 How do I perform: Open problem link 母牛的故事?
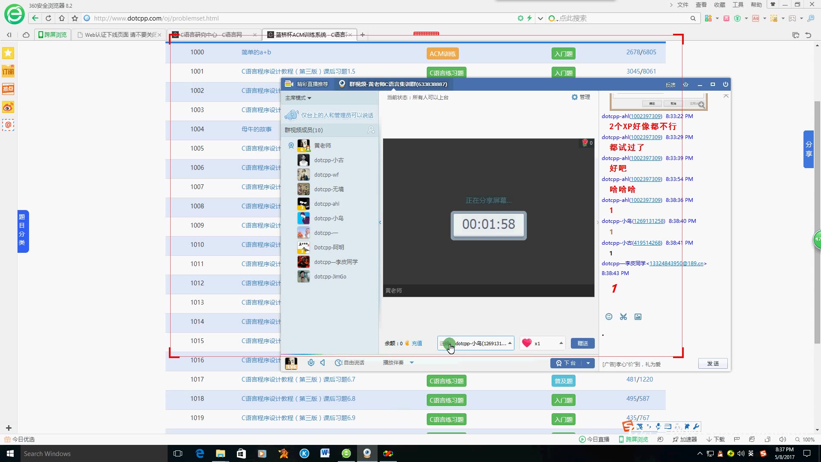pyautogui.click(x=257, y=129)
